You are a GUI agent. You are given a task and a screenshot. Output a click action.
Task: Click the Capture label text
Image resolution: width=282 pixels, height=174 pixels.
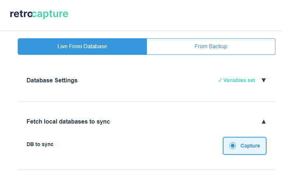(x=250, y=146)
